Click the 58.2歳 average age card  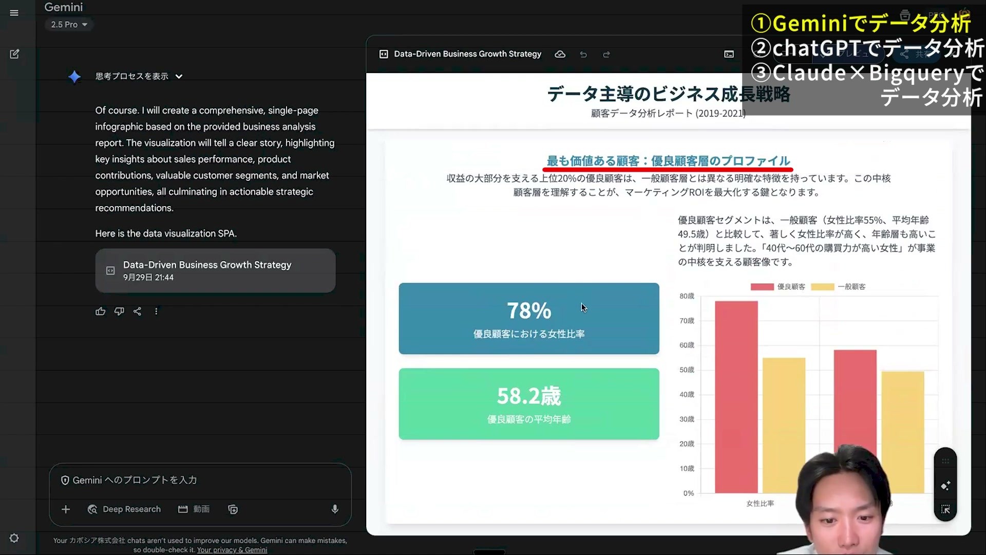529,404
